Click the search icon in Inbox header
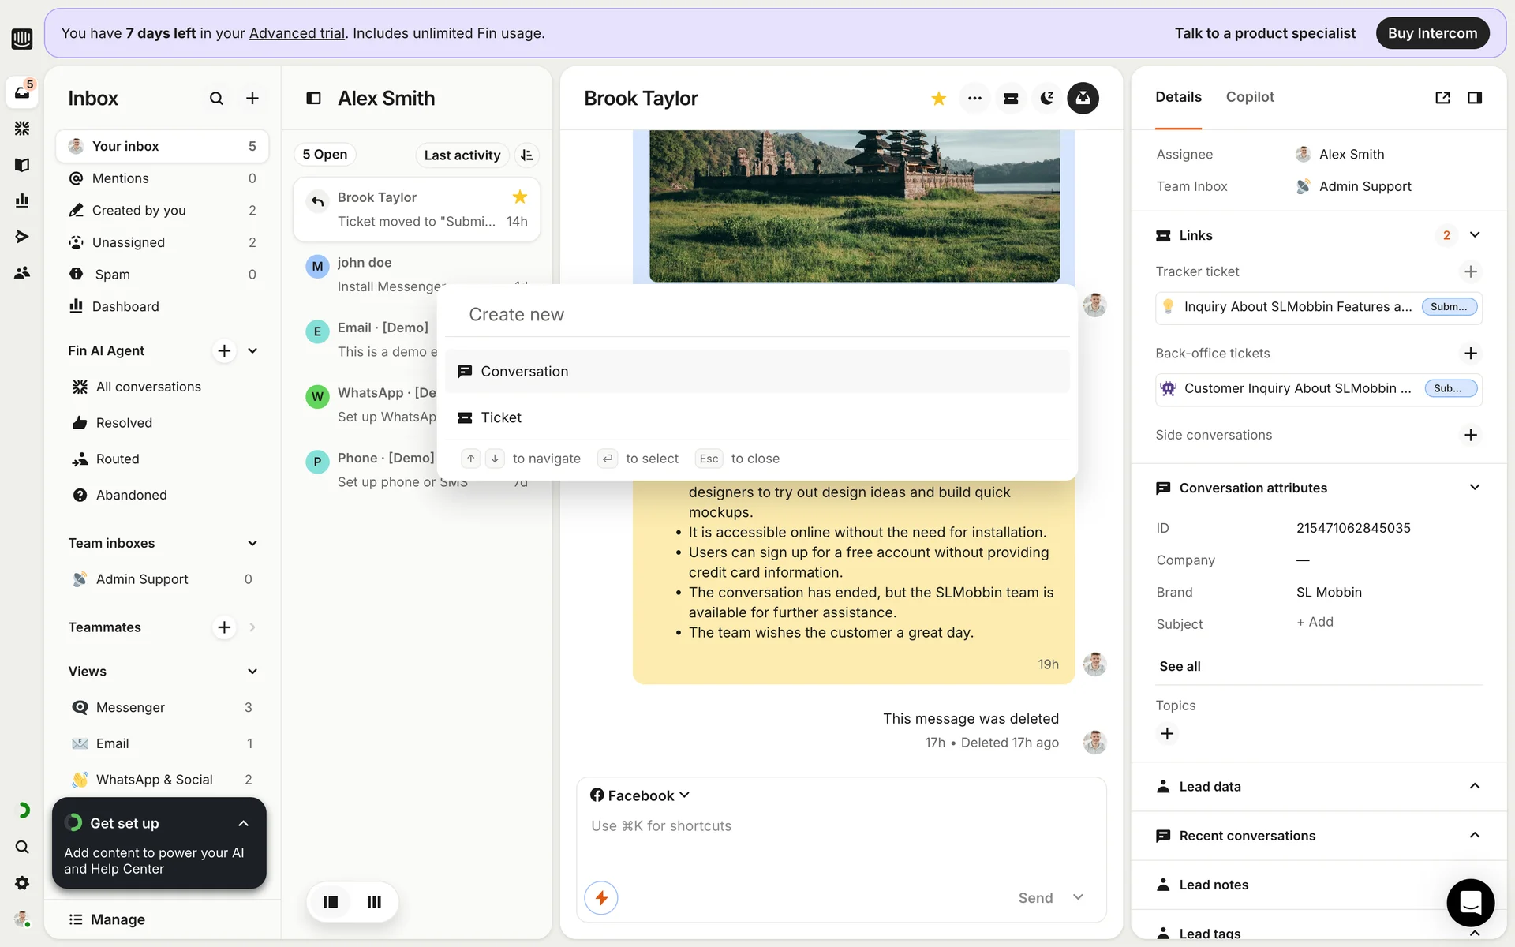 (216, 99)
